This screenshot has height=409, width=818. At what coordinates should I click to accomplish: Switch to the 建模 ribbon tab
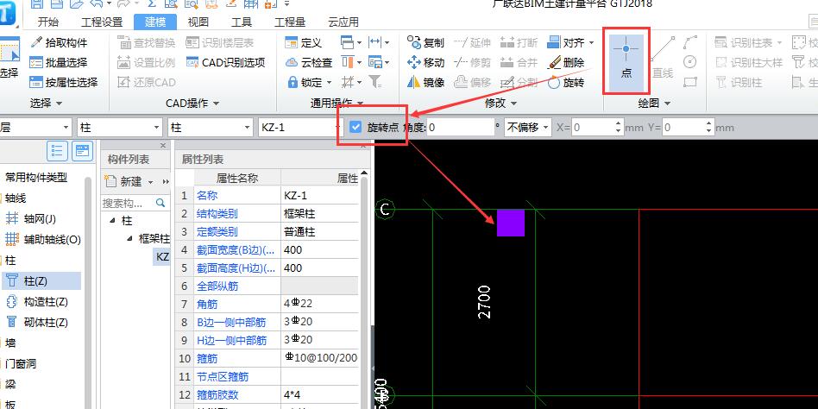155,22
